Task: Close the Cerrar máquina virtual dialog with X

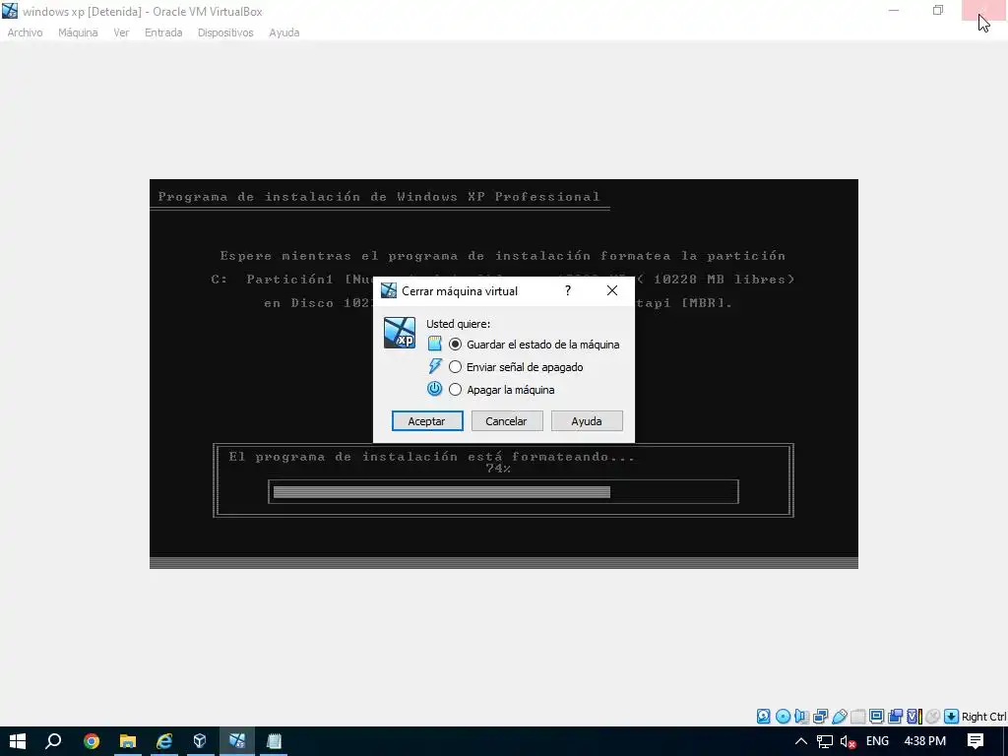Action: point(612,290)
